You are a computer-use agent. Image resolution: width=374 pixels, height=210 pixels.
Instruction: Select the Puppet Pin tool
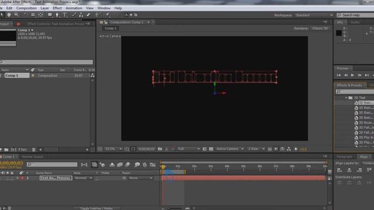[x=108, y=15]
